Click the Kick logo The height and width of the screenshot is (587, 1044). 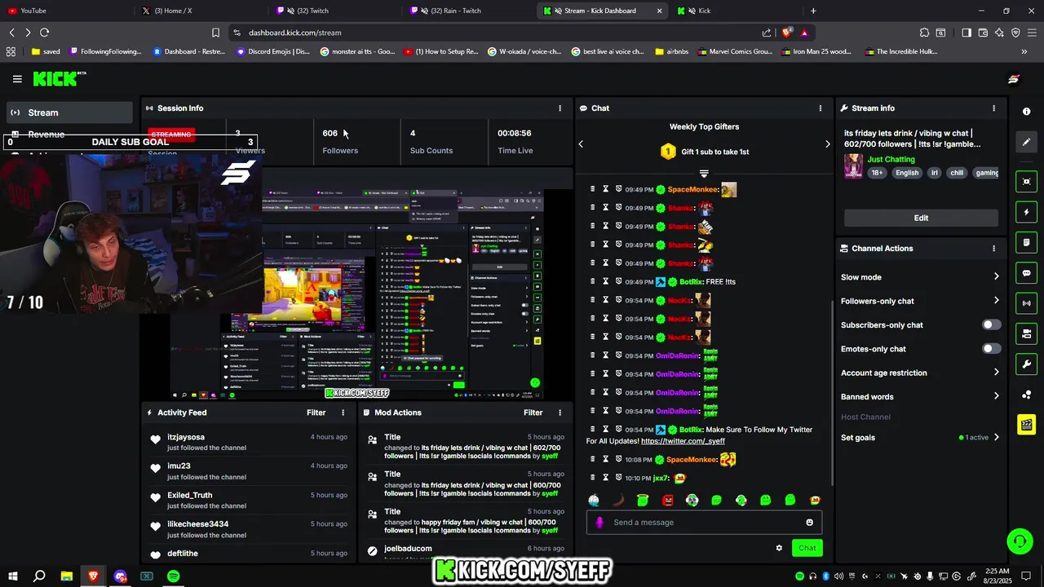59,78
